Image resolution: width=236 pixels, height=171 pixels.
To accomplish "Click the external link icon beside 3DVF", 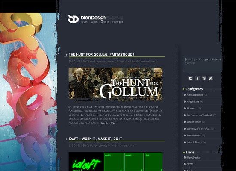I will (x=185, y=164).
